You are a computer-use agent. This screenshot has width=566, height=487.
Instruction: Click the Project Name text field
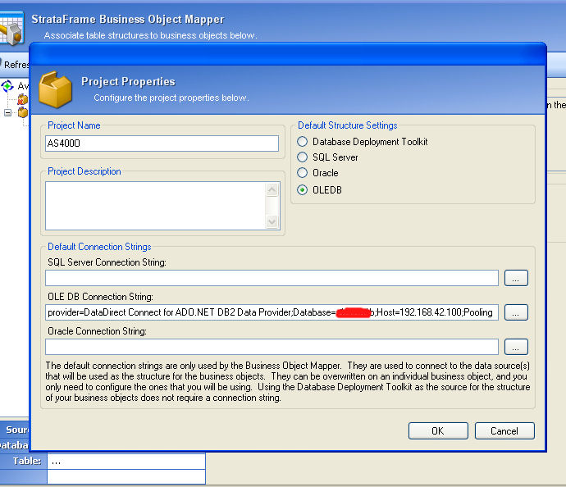162,143
